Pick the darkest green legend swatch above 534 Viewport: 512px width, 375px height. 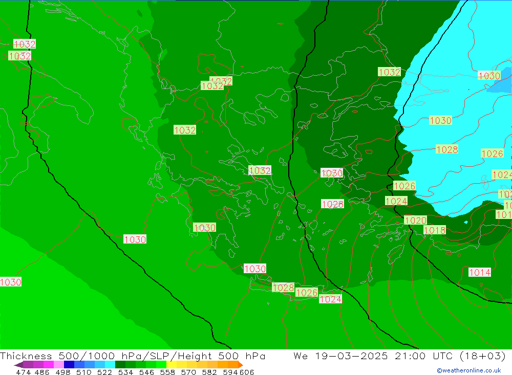(x=120, y=365)
